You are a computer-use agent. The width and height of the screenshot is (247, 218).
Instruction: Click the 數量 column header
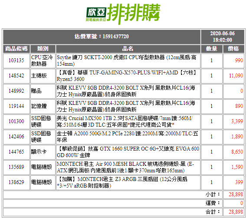click(212, 49)
